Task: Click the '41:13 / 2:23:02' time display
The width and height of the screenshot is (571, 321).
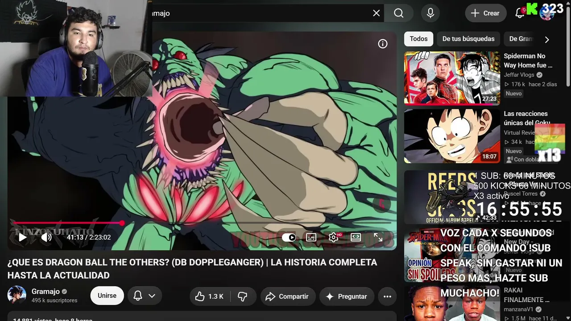Action: coord(89,237)
